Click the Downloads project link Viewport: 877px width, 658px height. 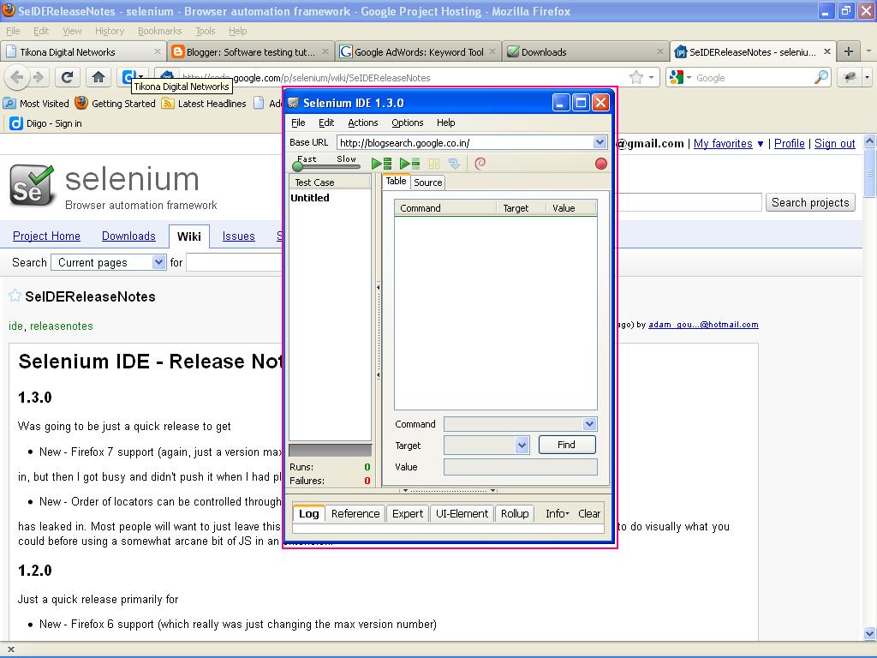click(x=128, y=236)
